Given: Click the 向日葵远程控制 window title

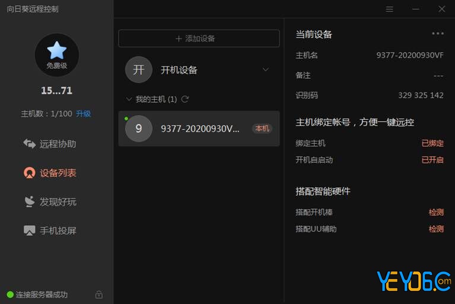Looking at the screenshot, I should (x=33, y=9).
